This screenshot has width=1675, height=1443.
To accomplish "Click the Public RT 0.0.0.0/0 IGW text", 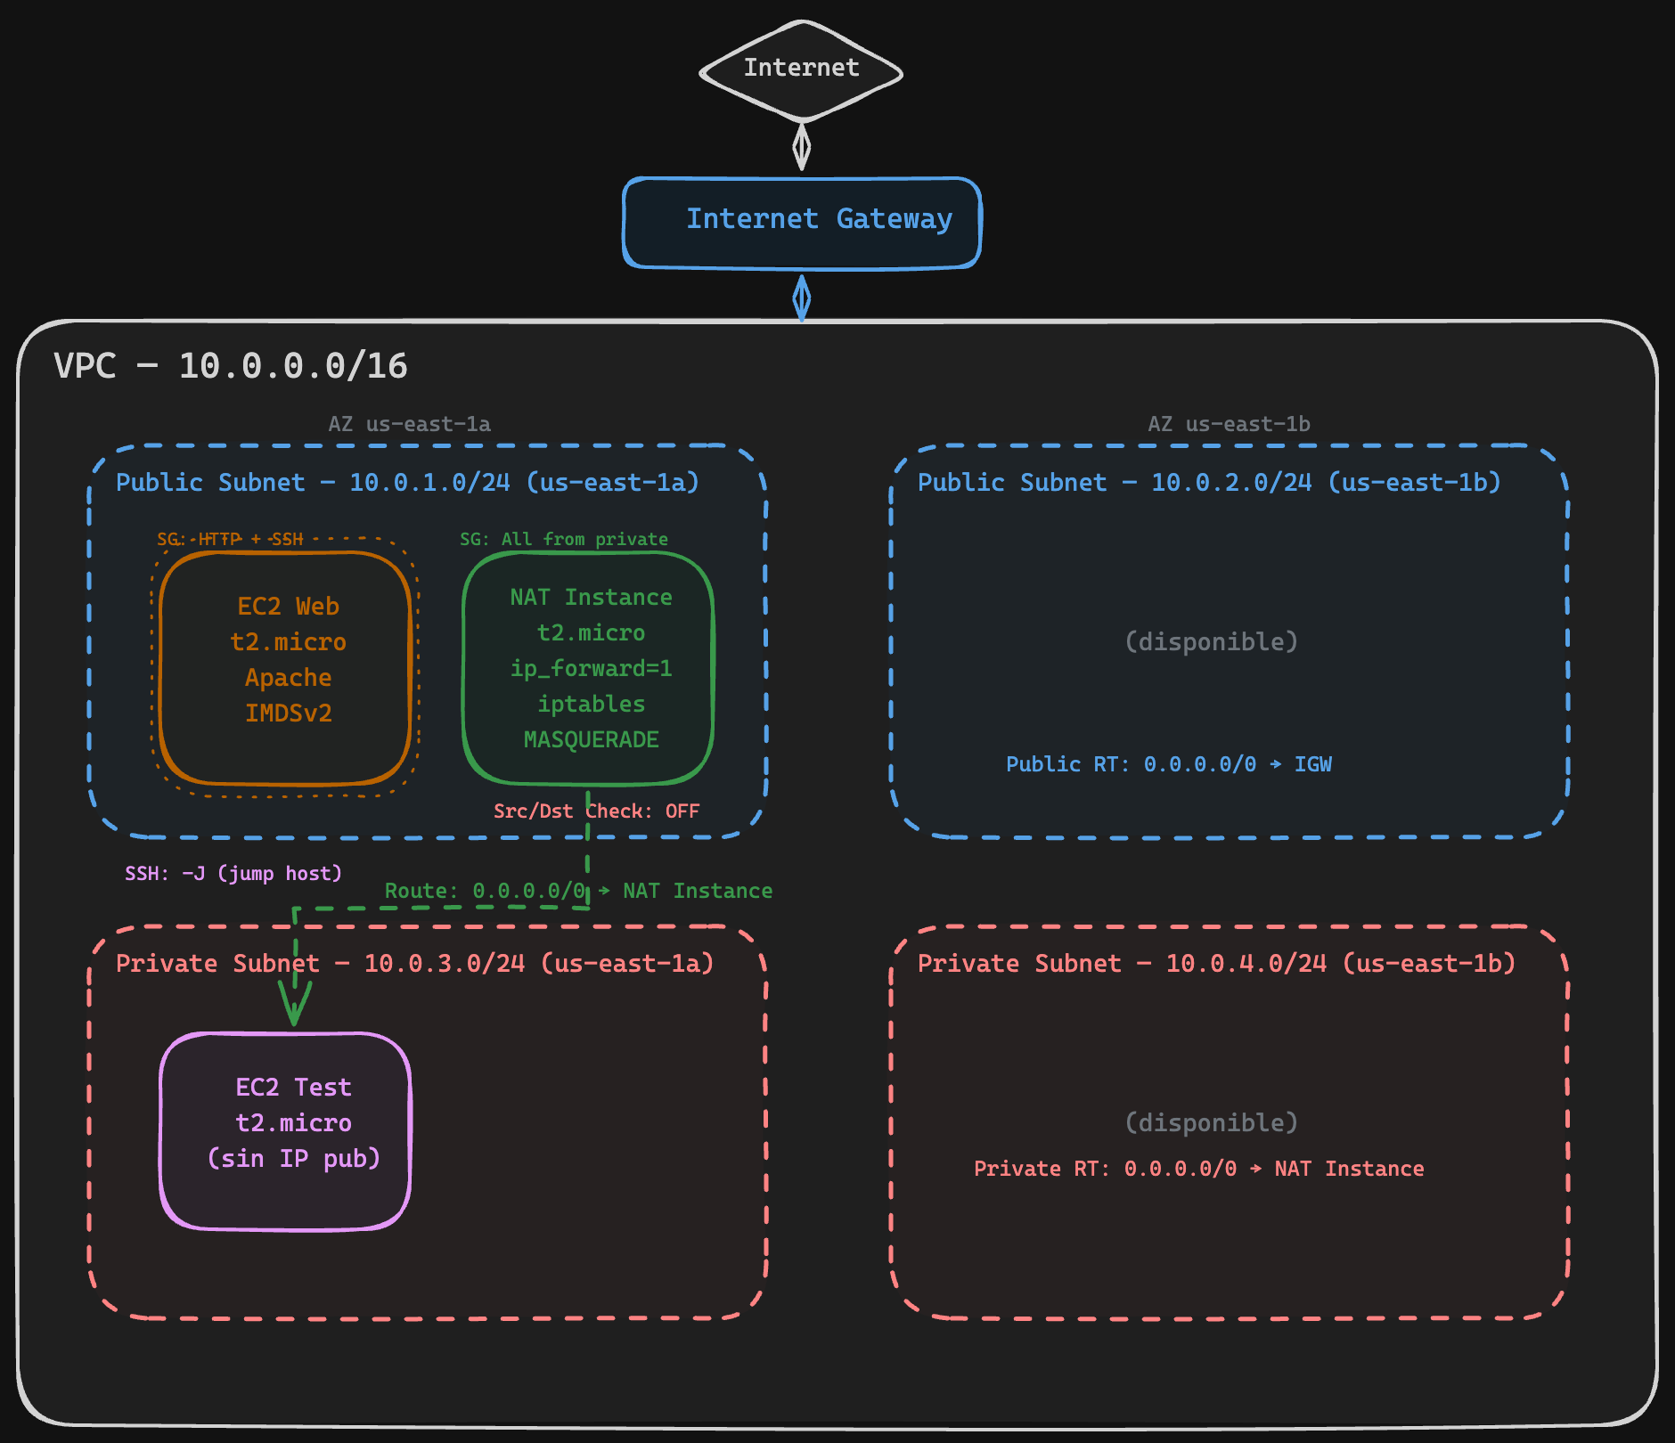I will pos(1168,764).
